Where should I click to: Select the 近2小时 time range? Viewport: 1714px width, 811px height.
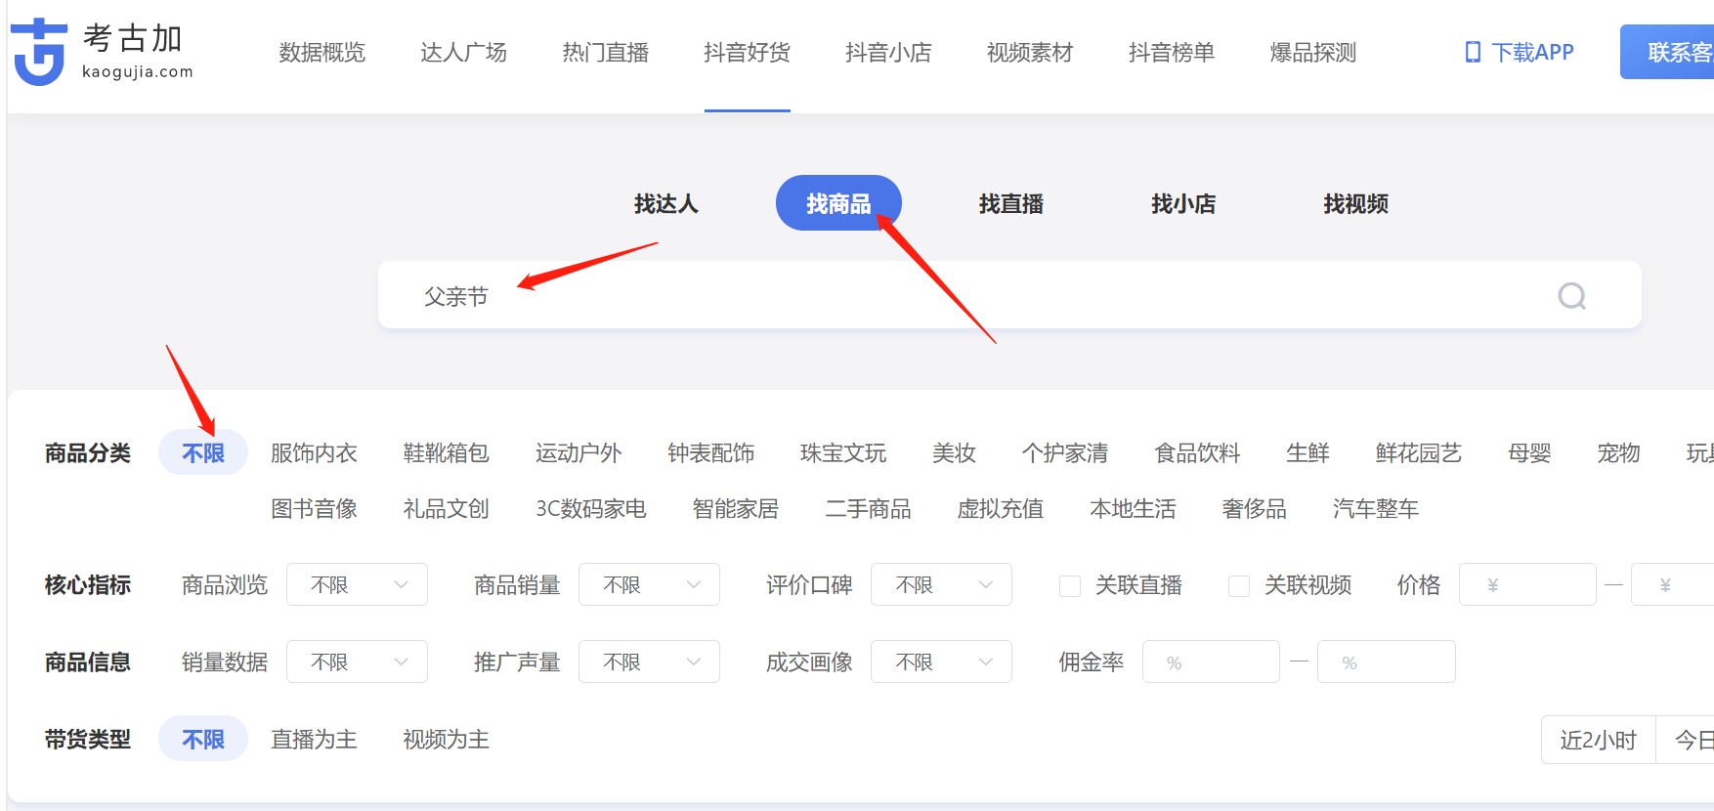1598,740
